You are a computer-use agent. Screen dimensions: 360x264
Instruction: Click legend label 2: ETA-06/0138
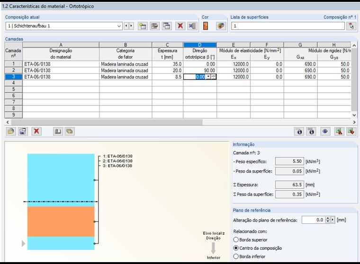click(117, 161)
